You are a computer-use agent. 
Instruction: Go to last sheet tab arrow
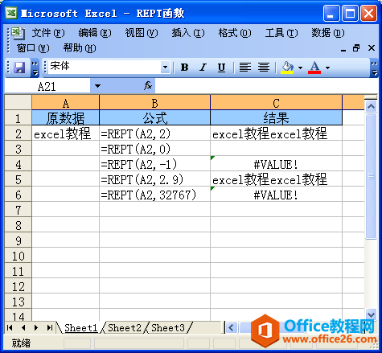(49, 327)
